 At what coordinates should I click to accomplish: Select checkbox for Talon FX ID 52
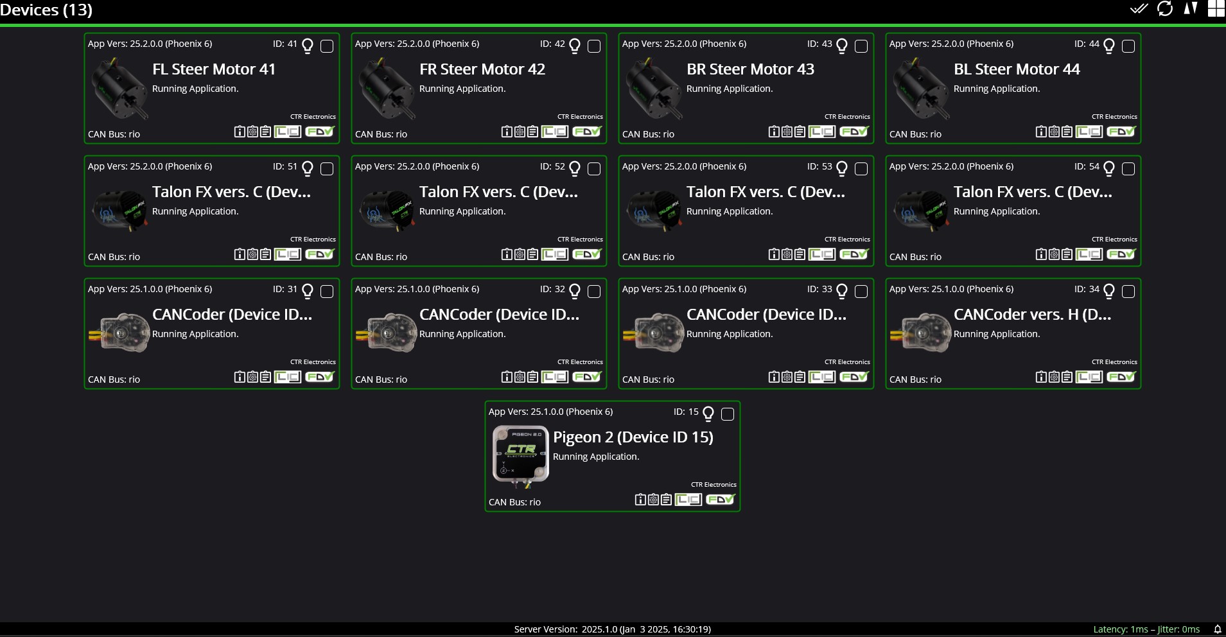click(x=594, y=169)
